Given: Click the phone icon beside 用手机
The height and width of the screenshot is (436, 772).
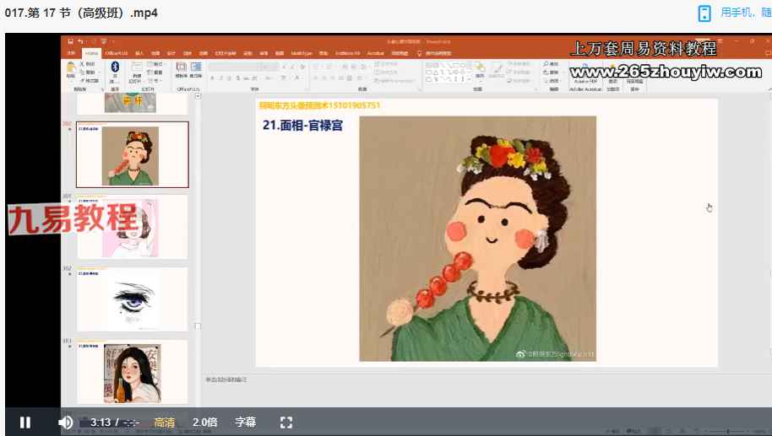Looking at the screenshot, I should 704,13.
